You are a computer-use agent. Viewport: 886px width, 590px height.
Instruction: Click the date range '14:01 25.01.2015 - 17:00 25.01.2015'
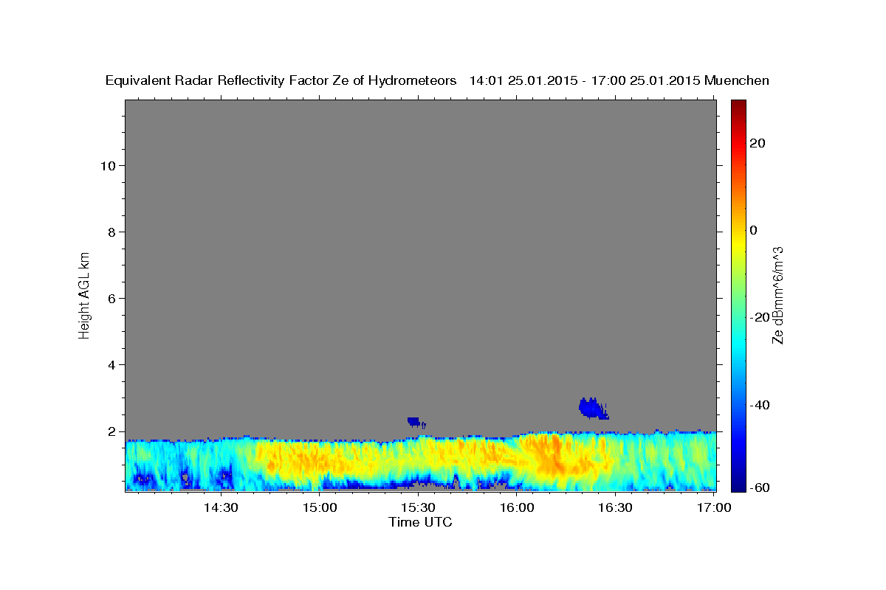(x=585, y=80)
